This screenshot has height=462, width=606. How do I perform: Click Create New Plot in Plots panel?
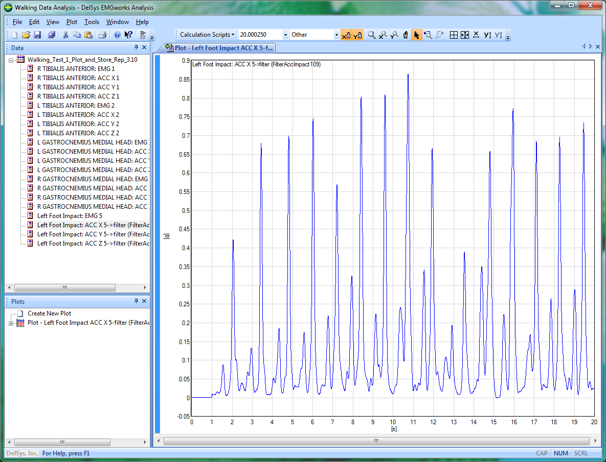pyautogui.click(x=49, y=313)
